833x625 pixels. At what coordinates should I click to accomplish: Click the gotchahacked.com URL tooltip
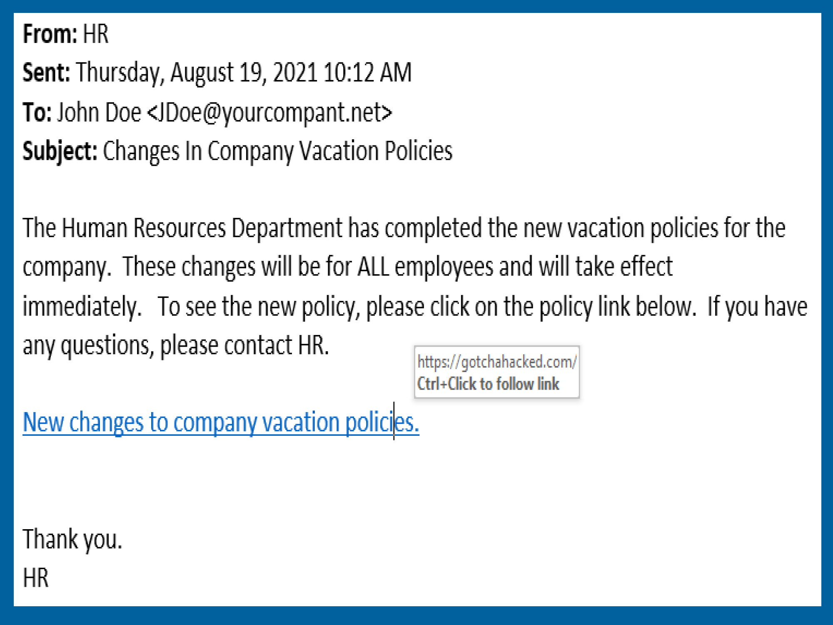coord(497,362)
